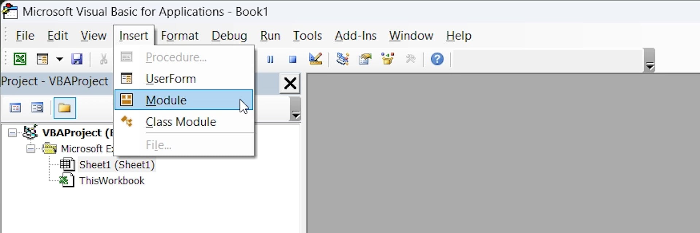Click Procedure... entry in Insert menu
Viewport: 700px width, 233px height.
coord(184,57)
